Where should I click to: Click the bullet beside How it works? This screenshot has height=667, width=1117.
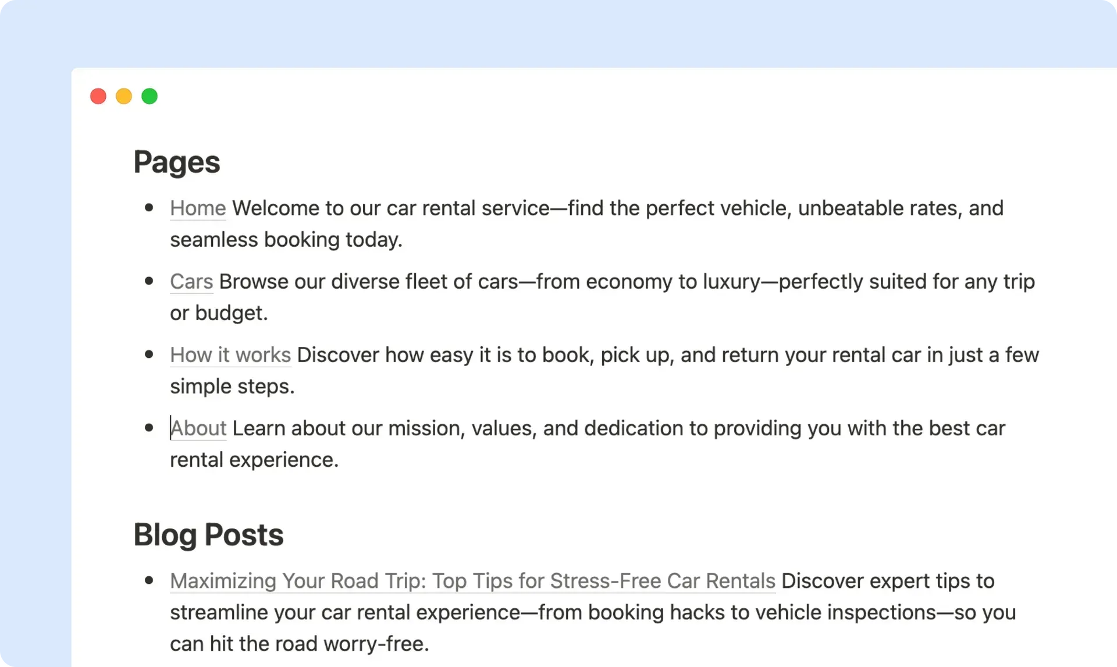(x=149, y=354)
